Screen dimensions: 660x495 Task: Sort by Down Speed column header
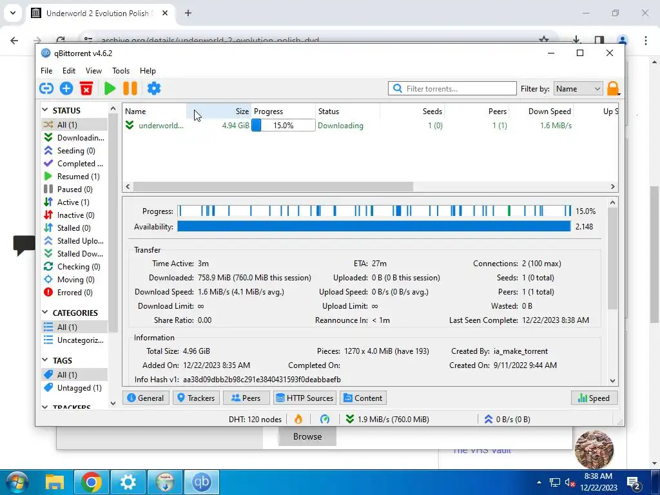click(x=541, y=112)
